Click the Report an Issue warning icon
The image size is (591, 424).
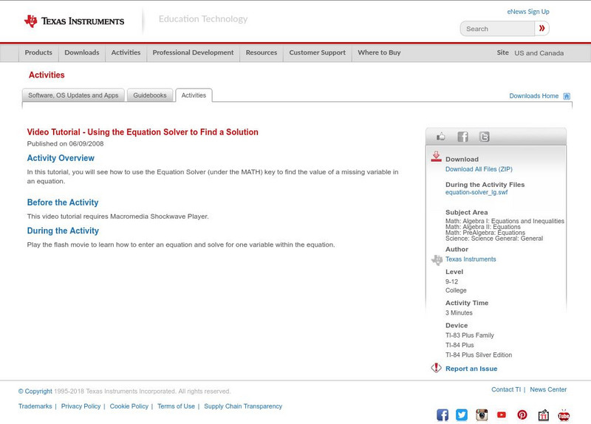coord(436,368)
